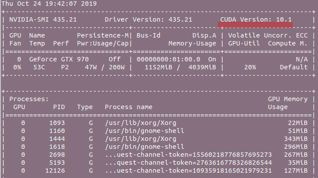Click /usr/bin/gnome-shell on the 296MiB row
The width and height of the screenshot is (318, 178).
(145, 147)
